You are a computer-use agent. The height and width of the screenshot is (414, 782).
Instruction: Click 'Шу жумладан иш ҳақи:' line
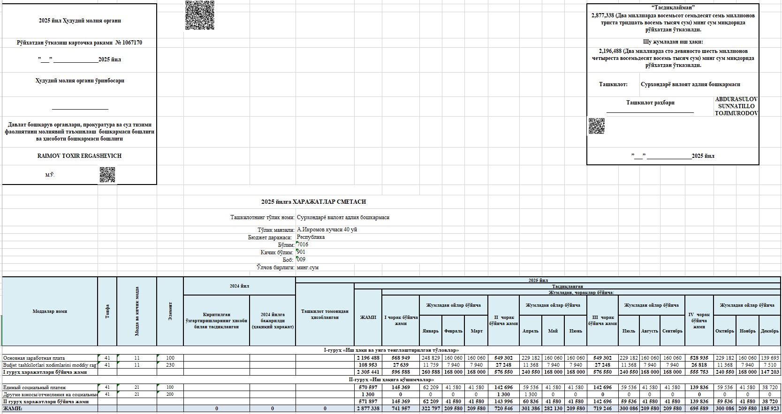point(673,42)
